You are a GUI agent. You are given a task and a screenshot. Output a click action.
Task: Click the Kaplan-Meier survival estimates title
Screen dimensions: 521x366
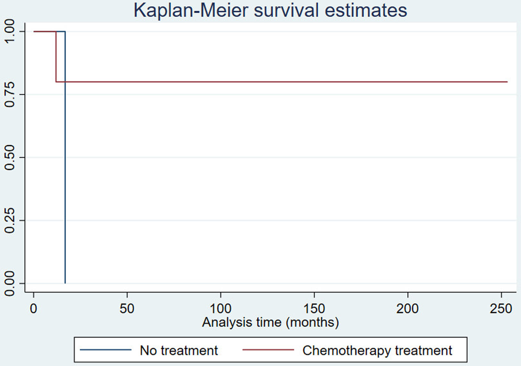[x=270, y=10]
